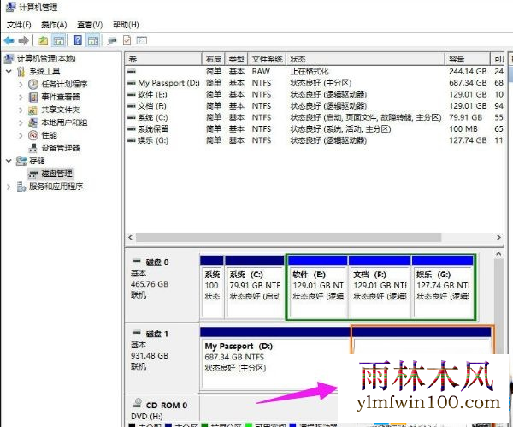513x427 pixels.
Task: Select Performance (性能) node
Action: point(49,135)
